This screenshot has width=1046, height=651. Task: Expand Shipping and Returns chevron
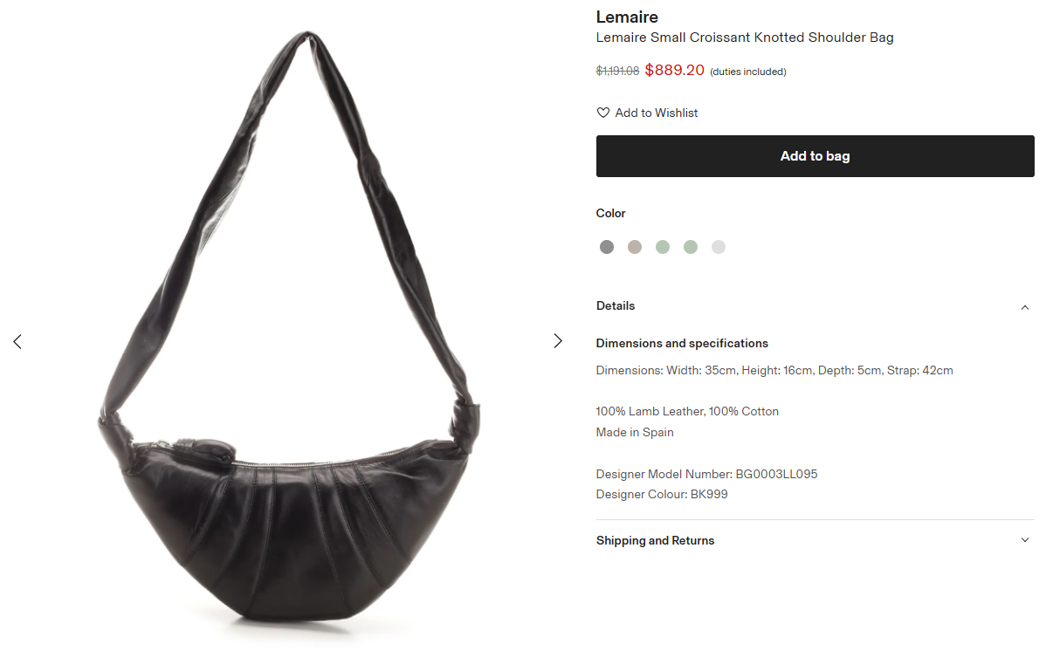(1025, 540)
